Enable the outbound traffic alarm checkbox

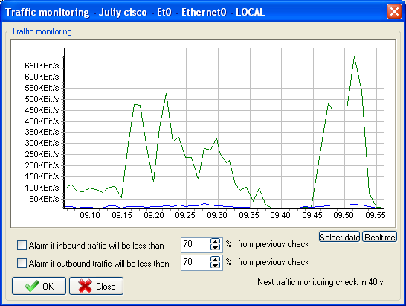coord(22,264)
